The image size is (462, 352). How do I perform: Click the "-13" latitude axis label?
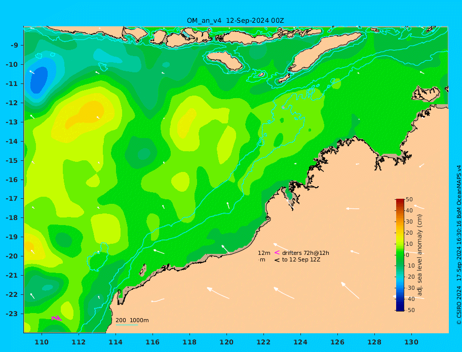coord(12,122)
